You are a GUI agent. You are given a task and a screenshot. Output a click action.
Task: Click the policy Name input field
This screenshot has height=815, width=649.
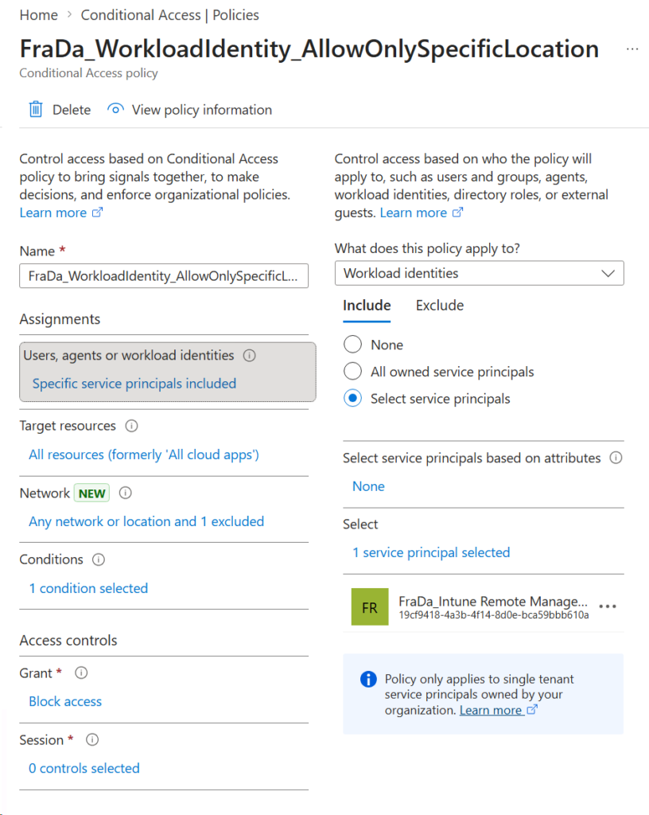coord(163,276)
